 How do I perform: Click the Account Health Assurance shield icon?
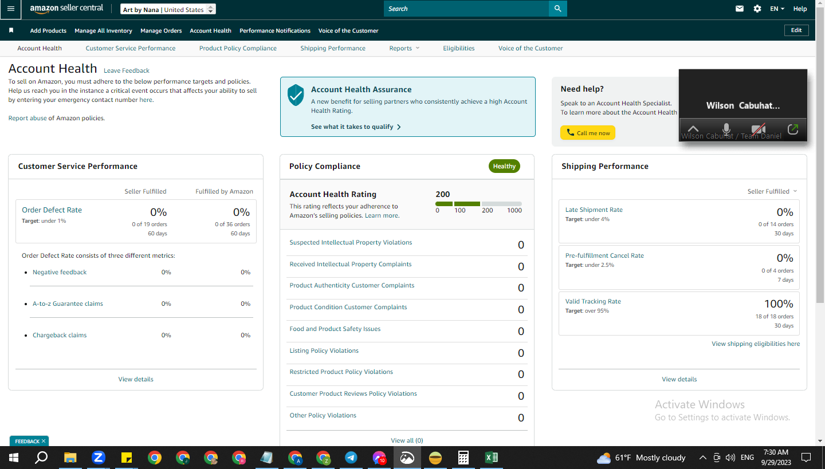pos(296,95)
